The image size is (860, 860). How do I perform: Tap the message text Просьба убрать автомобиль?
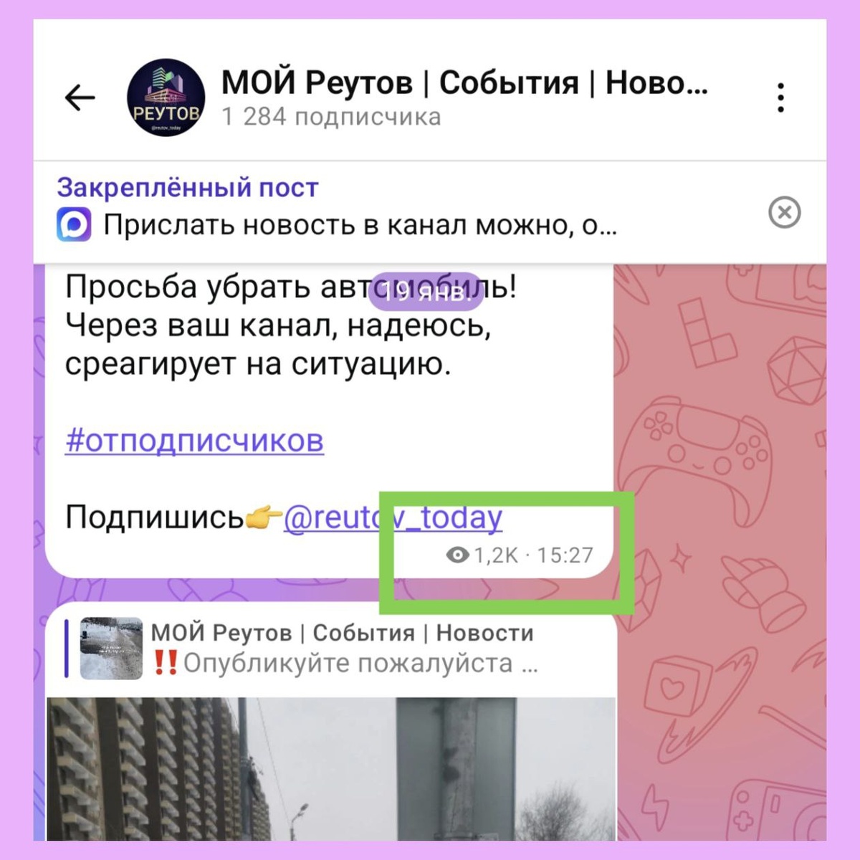291,287
